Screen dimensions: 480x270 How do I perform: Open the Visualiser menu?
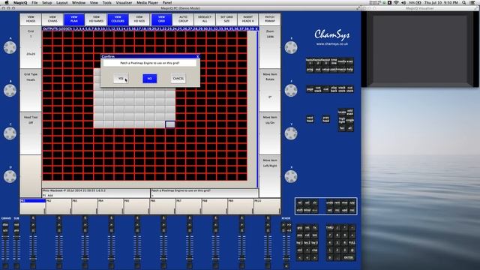124,2
